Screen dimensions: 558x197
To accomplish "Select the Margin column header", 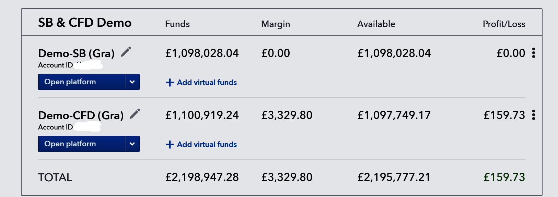I will pos(276,24).
